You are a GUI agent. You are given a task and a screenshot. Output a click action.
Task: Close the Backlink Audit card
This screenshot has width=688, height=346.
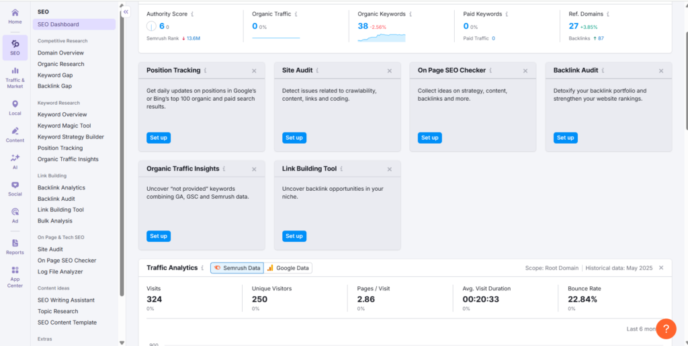(661, 71)
